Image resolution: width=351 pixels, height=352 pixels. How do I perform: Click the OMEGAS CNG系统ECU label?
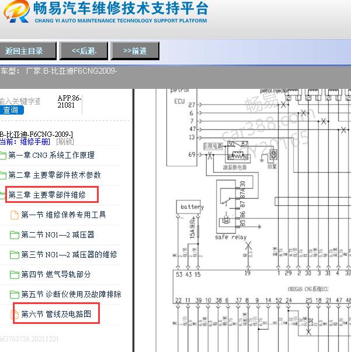coord(308,289)
